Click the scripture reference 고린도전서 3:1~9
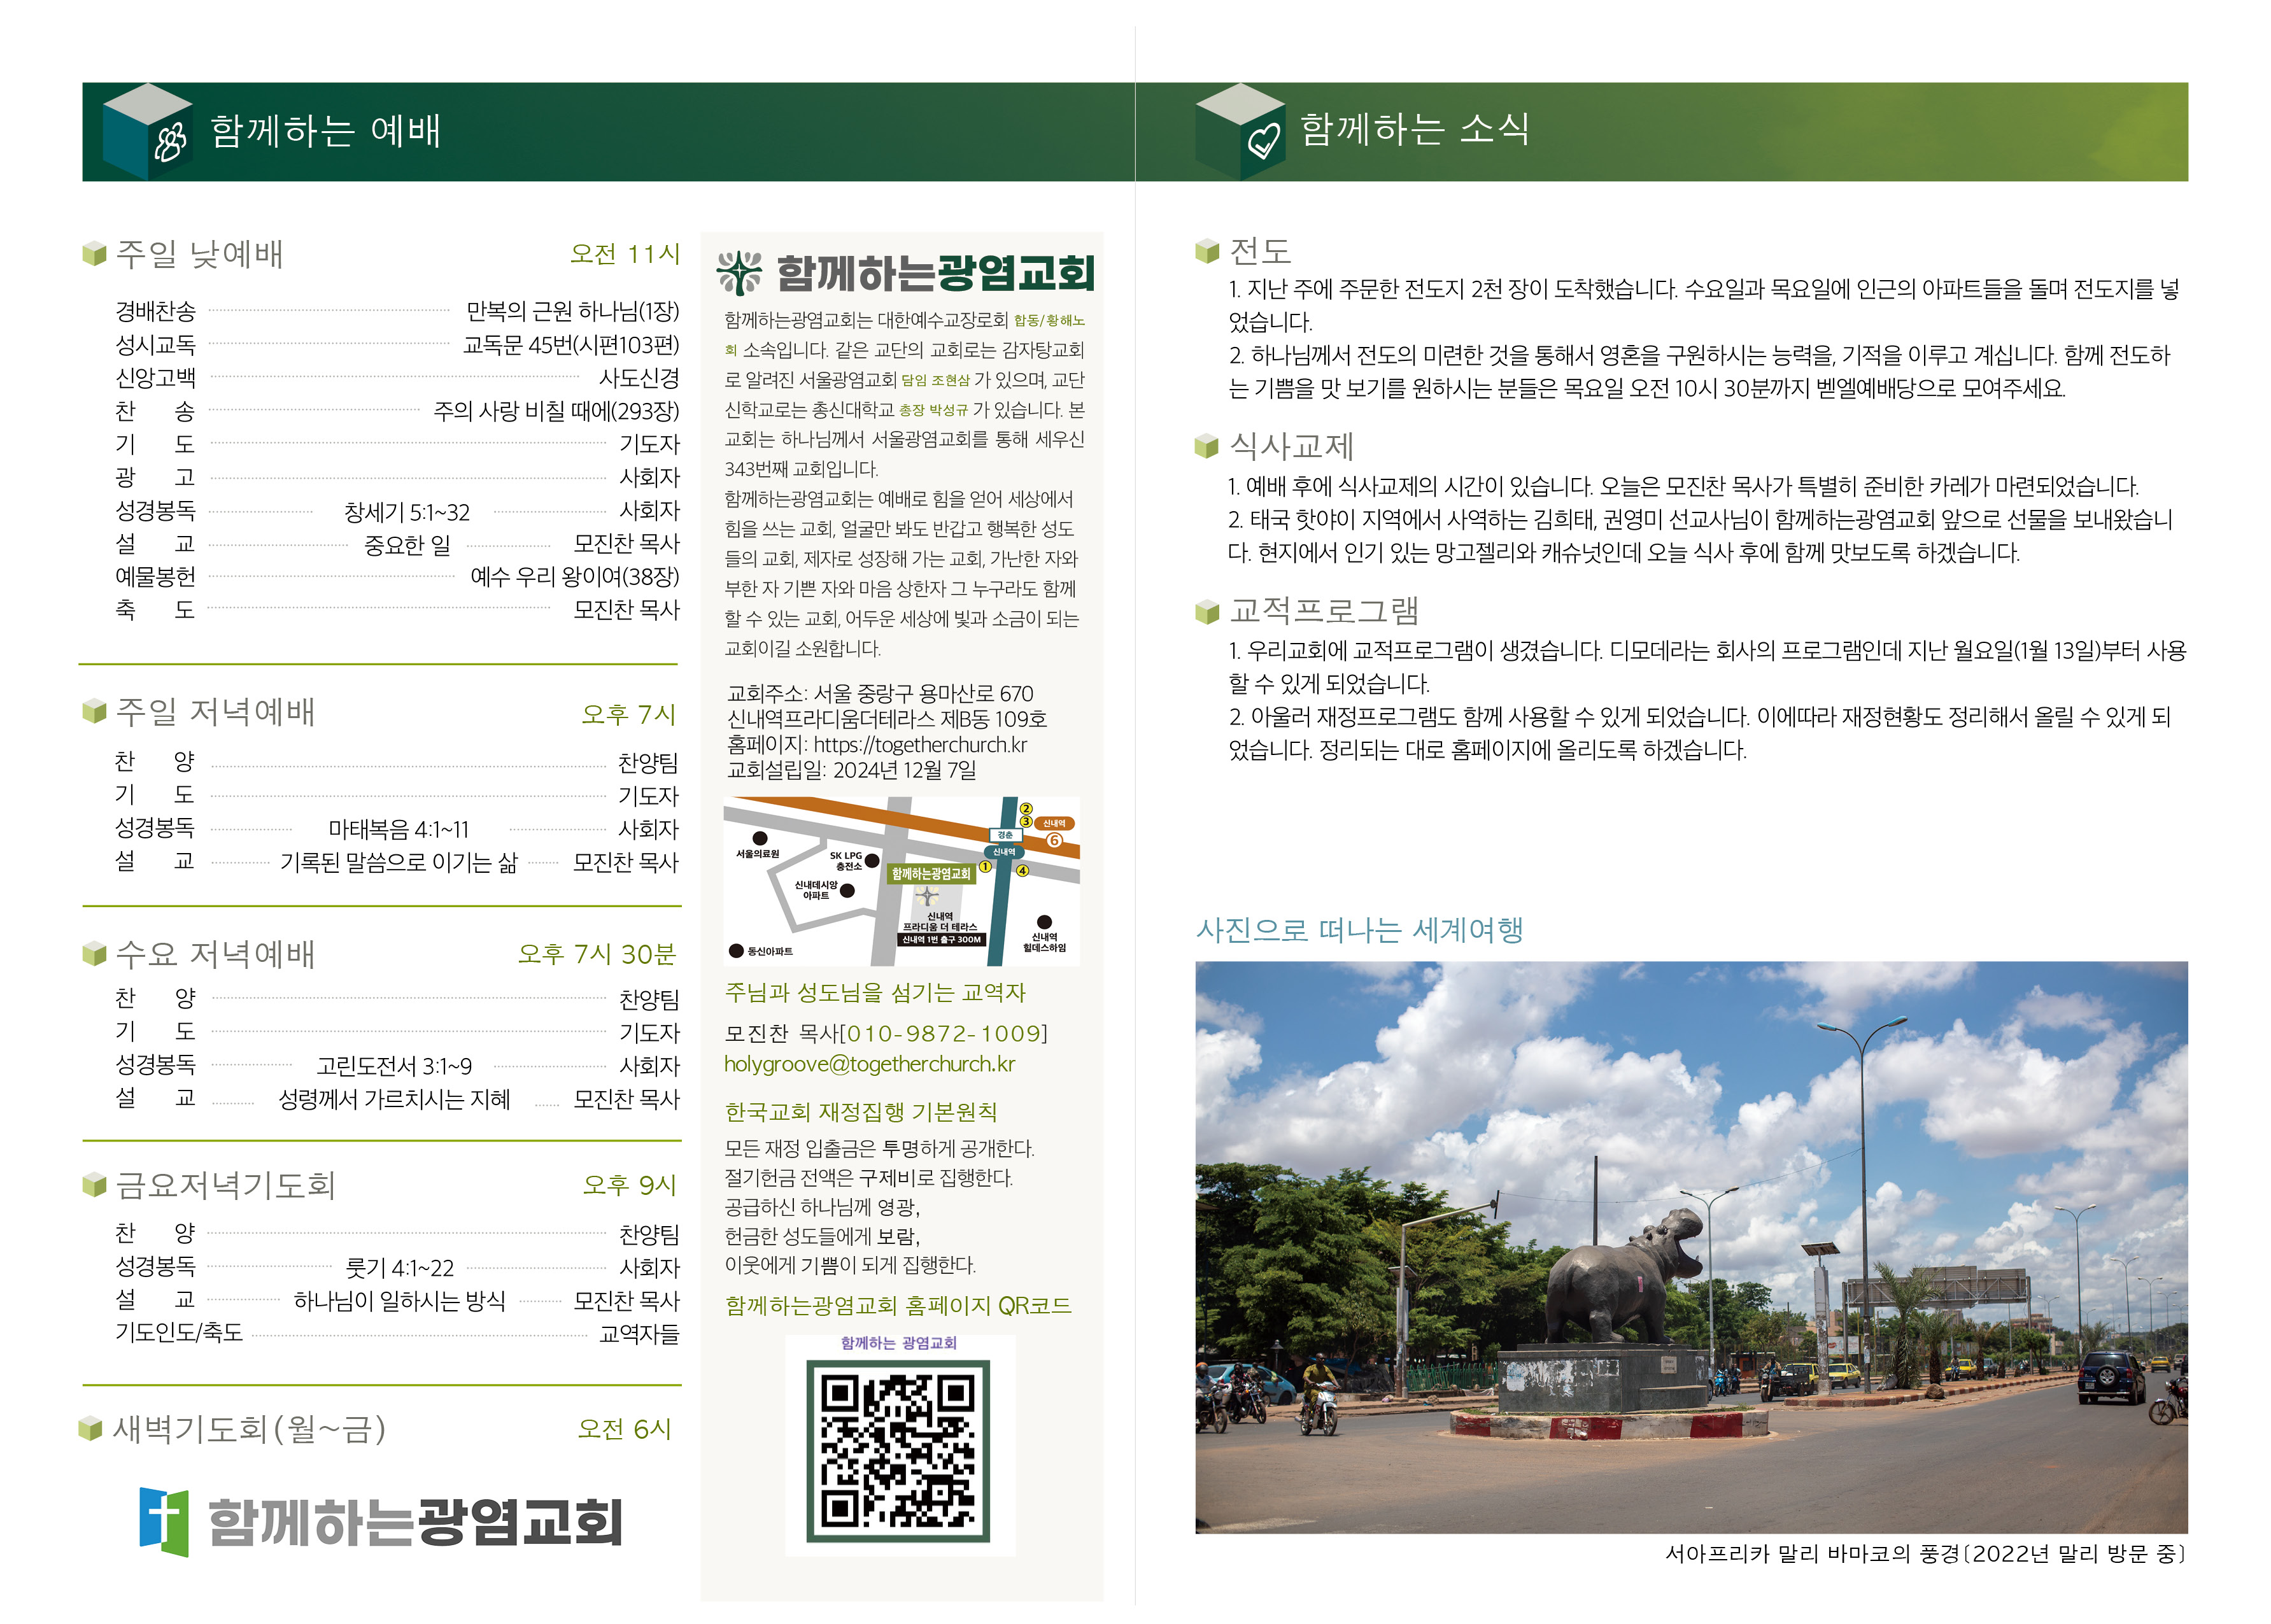This screenshot has width=2271, height=1624. tap(394, 1066)
